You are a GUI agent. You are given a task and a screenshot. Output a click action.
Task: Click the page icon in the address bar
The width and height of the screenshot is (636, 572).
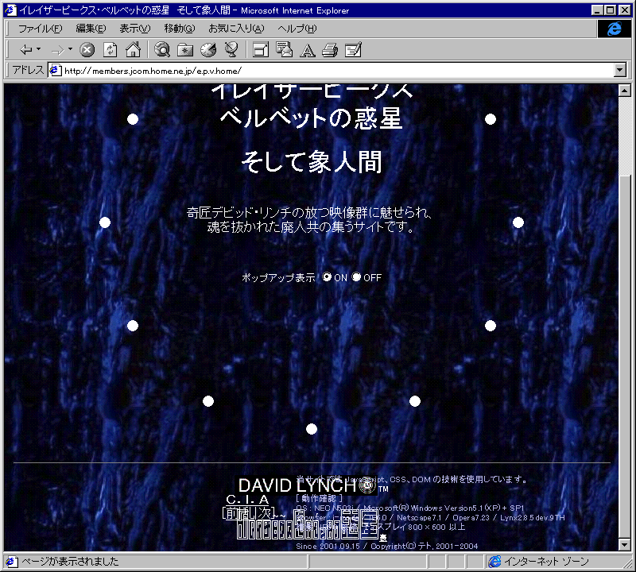[x=56, y=71]
